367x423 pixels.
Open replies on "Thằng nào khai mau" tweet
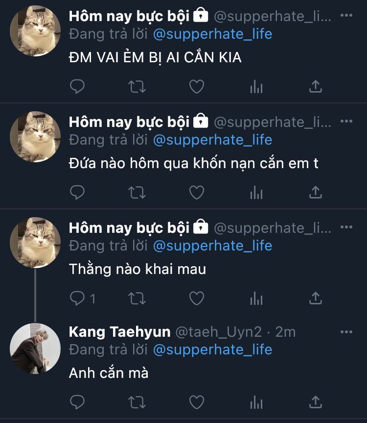(x=78, y=298)
